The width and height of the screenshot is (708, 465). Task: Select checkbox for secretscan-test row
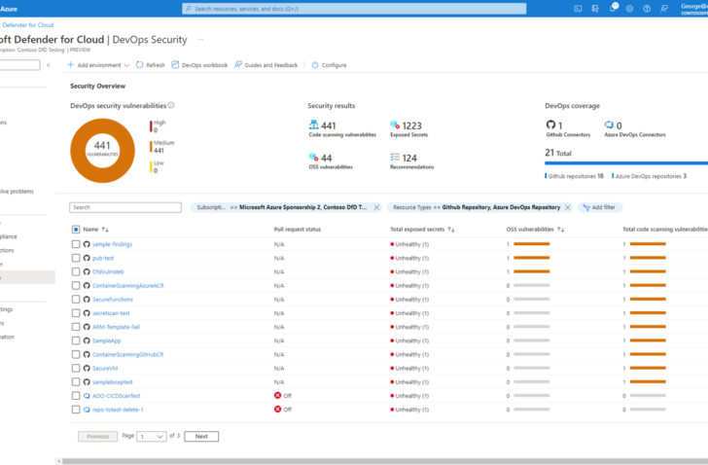coord(76,313)
